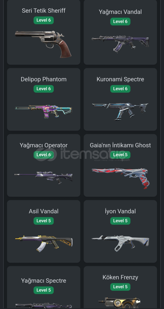Screen dimensions: 164x309
Task: Click the Level 5 badge under Köken Frenzy
Action: (120, 287)
